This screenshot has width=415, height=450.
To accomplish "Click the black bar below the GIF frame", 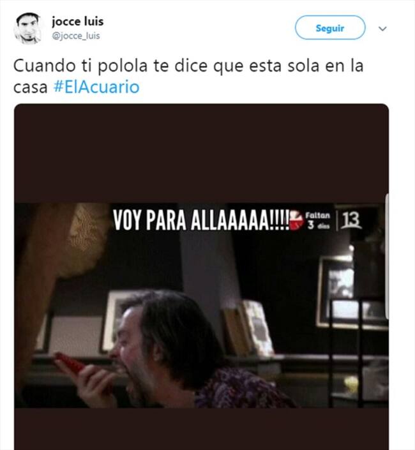I will (202, 429).
